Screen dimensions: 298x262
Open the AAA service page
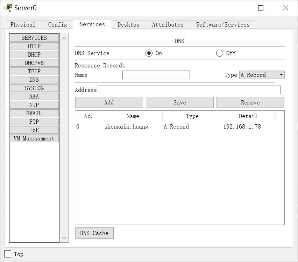[34, 96]
